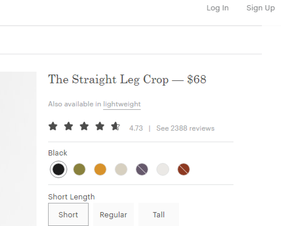Choose the olive green color swatch
281x226 pixels.
(x=79, y=169)
